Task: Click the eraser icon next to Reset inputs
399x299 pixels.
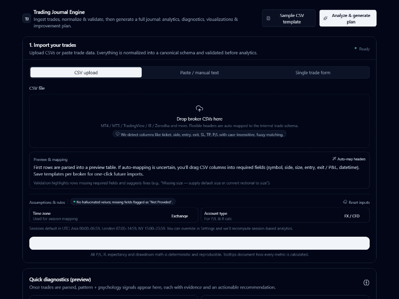Action: click(345, 202)
